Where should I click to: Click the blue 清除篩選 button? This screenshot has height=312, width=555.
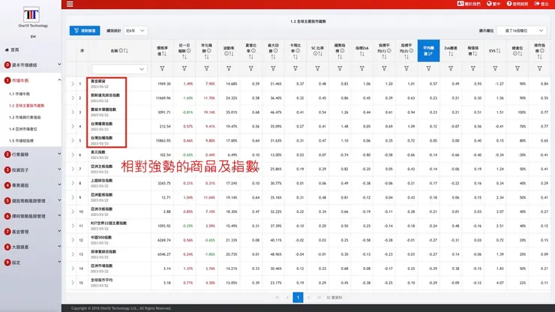click(x=85, y=31)
